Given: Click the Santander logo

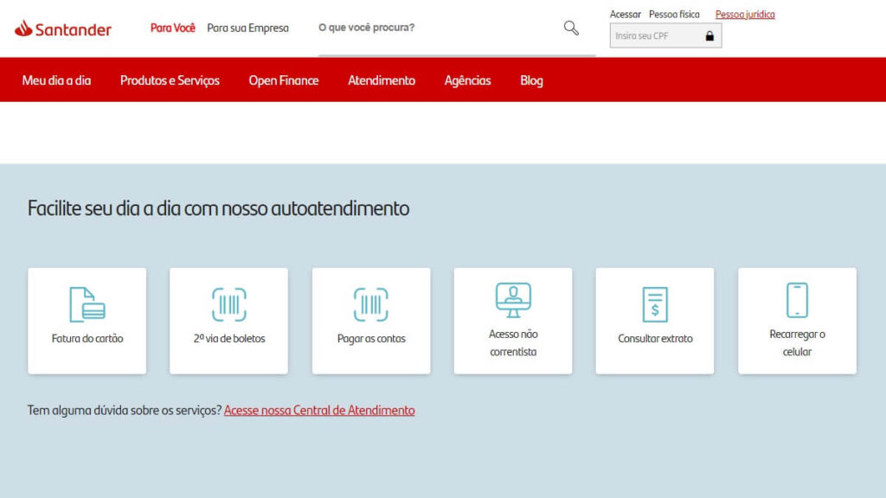Looking at the screenshot, I should point(62,29).
